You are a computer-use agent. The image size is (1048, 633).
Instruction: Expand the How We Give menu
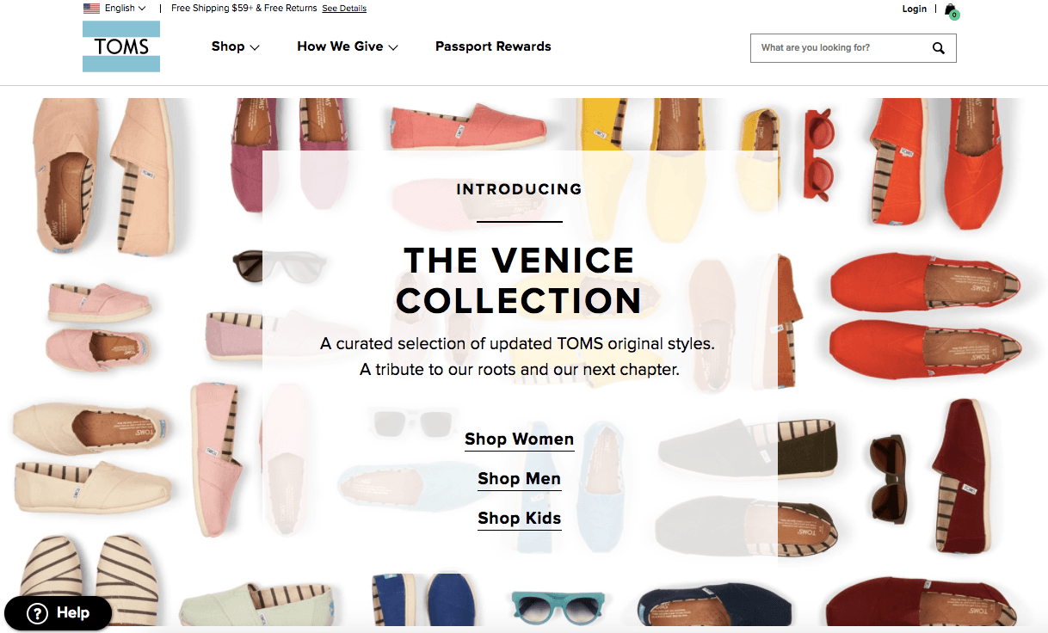point(347,46)
